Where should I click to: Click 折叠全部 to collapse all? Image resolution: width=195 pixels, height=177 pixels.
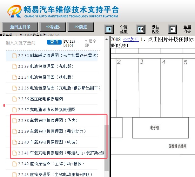[91, 43]
